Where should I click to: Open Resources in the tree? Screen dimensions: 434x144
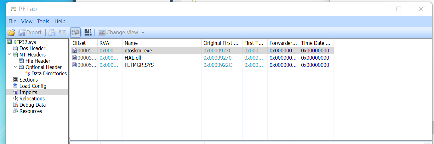click(x=31, y=111)
